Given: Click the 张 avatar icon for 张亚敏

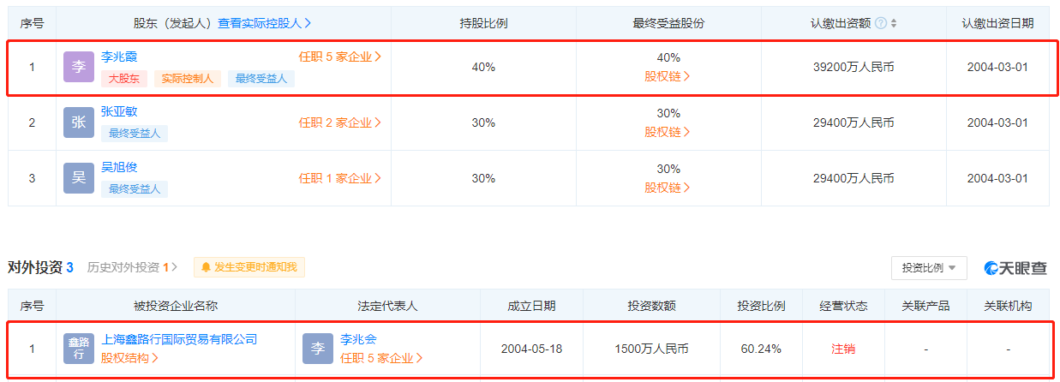Looking at the screenshot, I should pyautogui.click(x=79, y=122).
